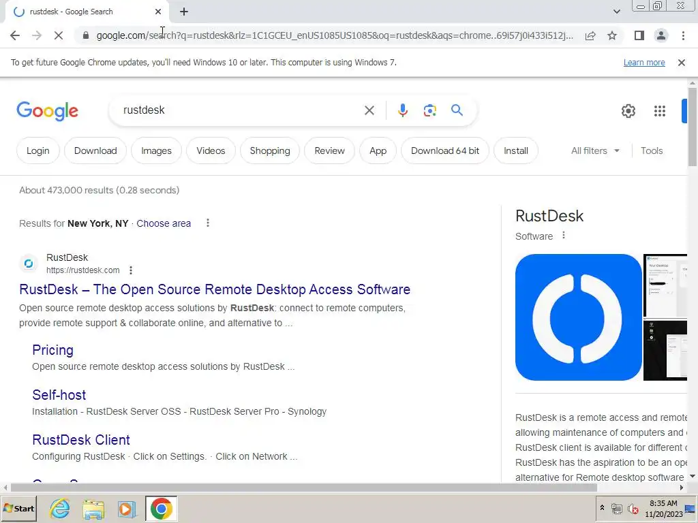The width and height of the screenshot is (698, 523).
Task: View the light RustDesk app screenshot thumbnail
Action: [x=665, y=285]
